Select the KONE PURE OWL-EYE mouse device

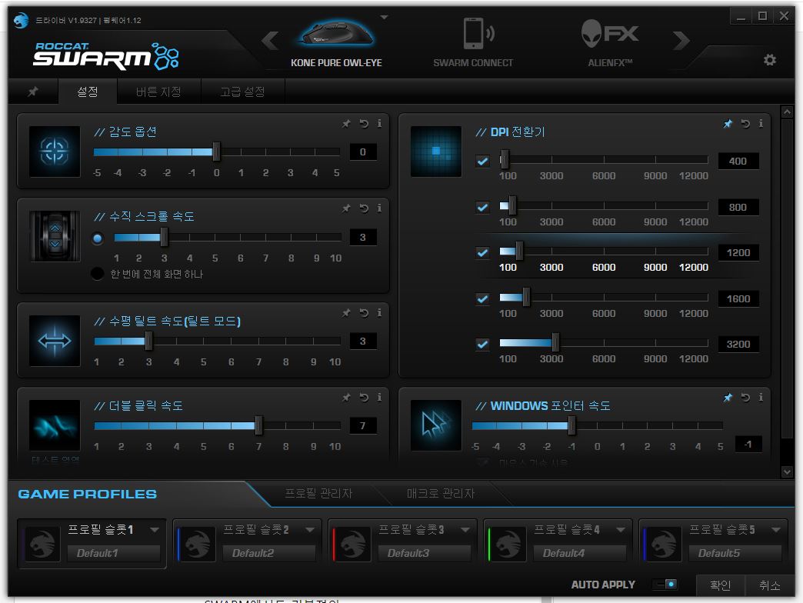pos(336,44)
